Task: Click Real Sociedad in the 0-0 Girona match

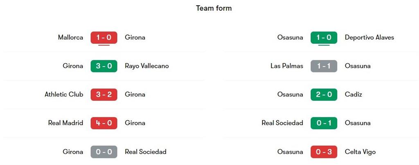Action: click(145, 152)
